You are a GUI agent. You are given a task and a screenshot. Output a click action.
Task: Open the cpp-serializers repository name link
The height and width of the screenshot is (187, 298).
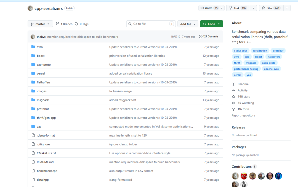[x=49, y=8]
